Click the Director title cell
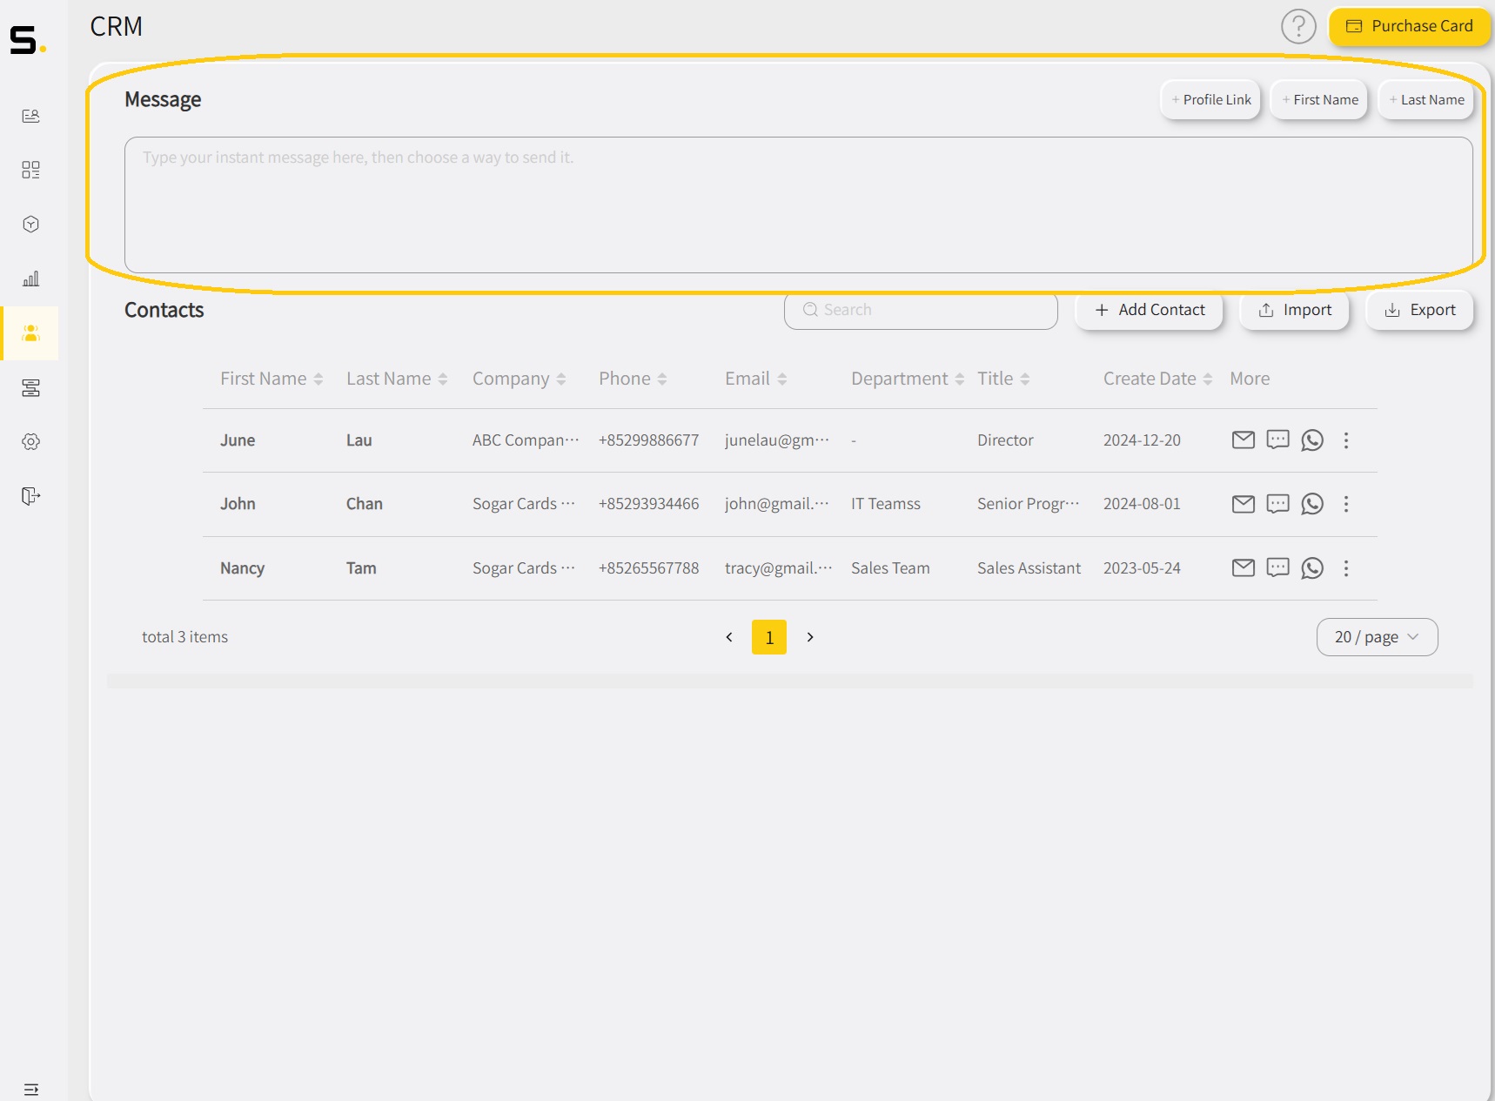 click(x=1005, y=440)
